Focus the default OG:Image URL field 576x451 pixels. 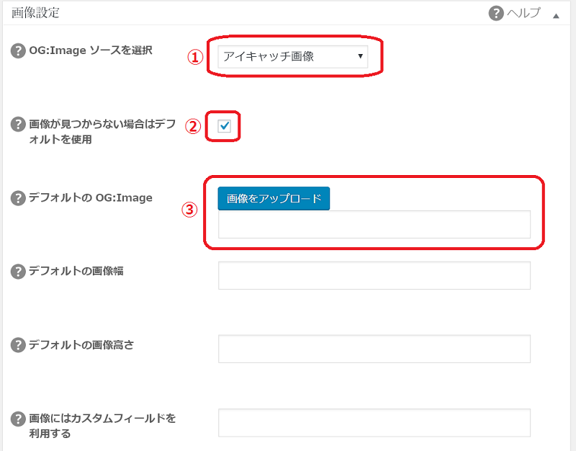[374, 225]
